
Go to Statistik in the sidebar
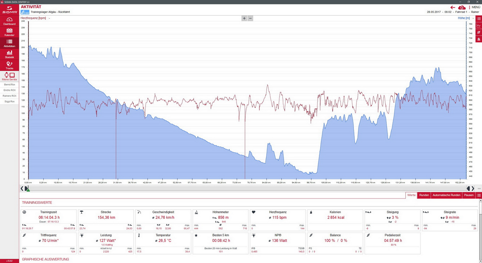pyautogui.click(x=9, y=55)
